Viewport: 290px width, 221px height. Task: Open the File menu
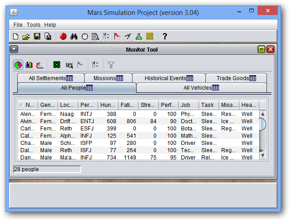point(18,25)
